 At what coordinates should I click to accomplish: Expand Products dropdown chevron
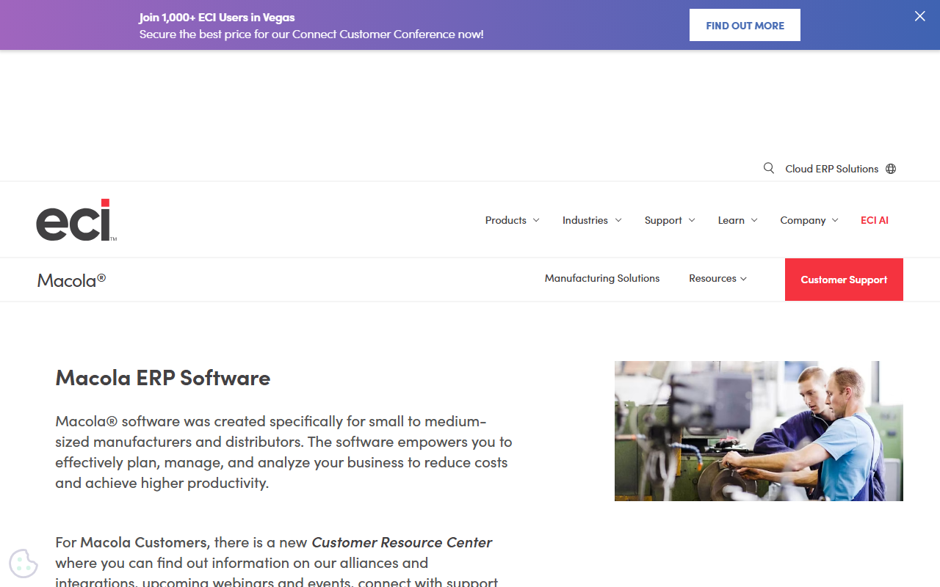click(x=536, y=220)
